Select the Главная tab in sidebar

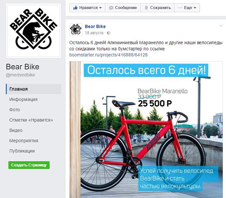34,89
